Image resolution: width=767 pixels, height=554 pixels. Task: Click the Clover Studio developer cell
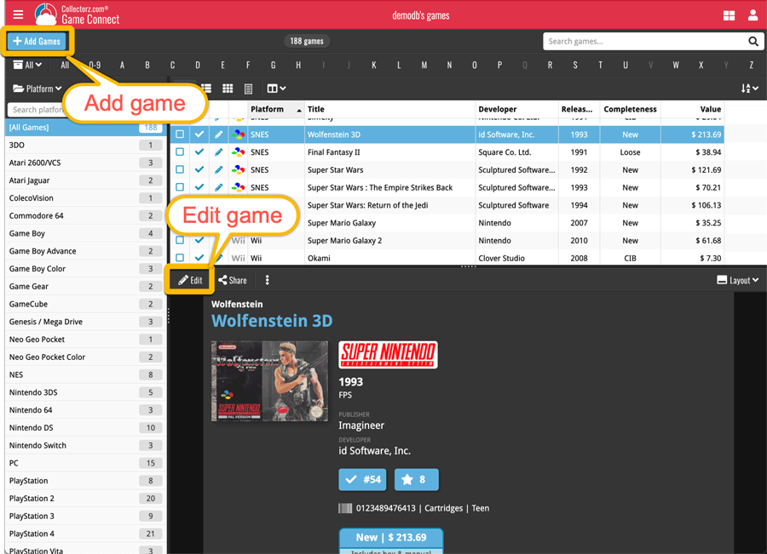[516, 258]
